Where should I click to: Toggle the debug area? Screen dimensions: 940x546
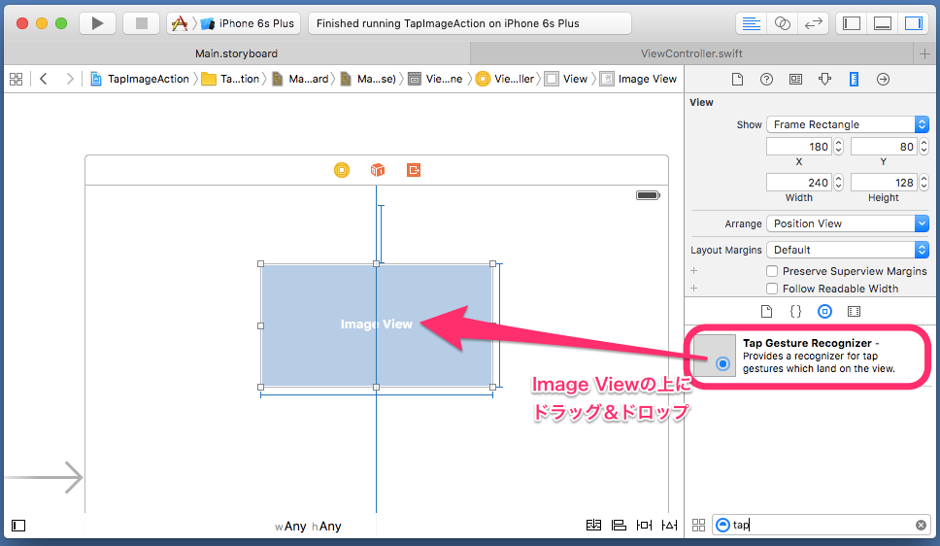coord(883,23)
